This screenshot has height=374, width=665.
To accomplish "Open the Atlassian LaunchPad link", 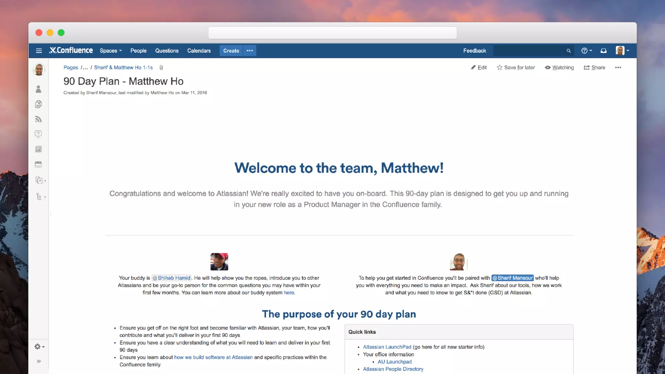I will (x=387, y=347).
